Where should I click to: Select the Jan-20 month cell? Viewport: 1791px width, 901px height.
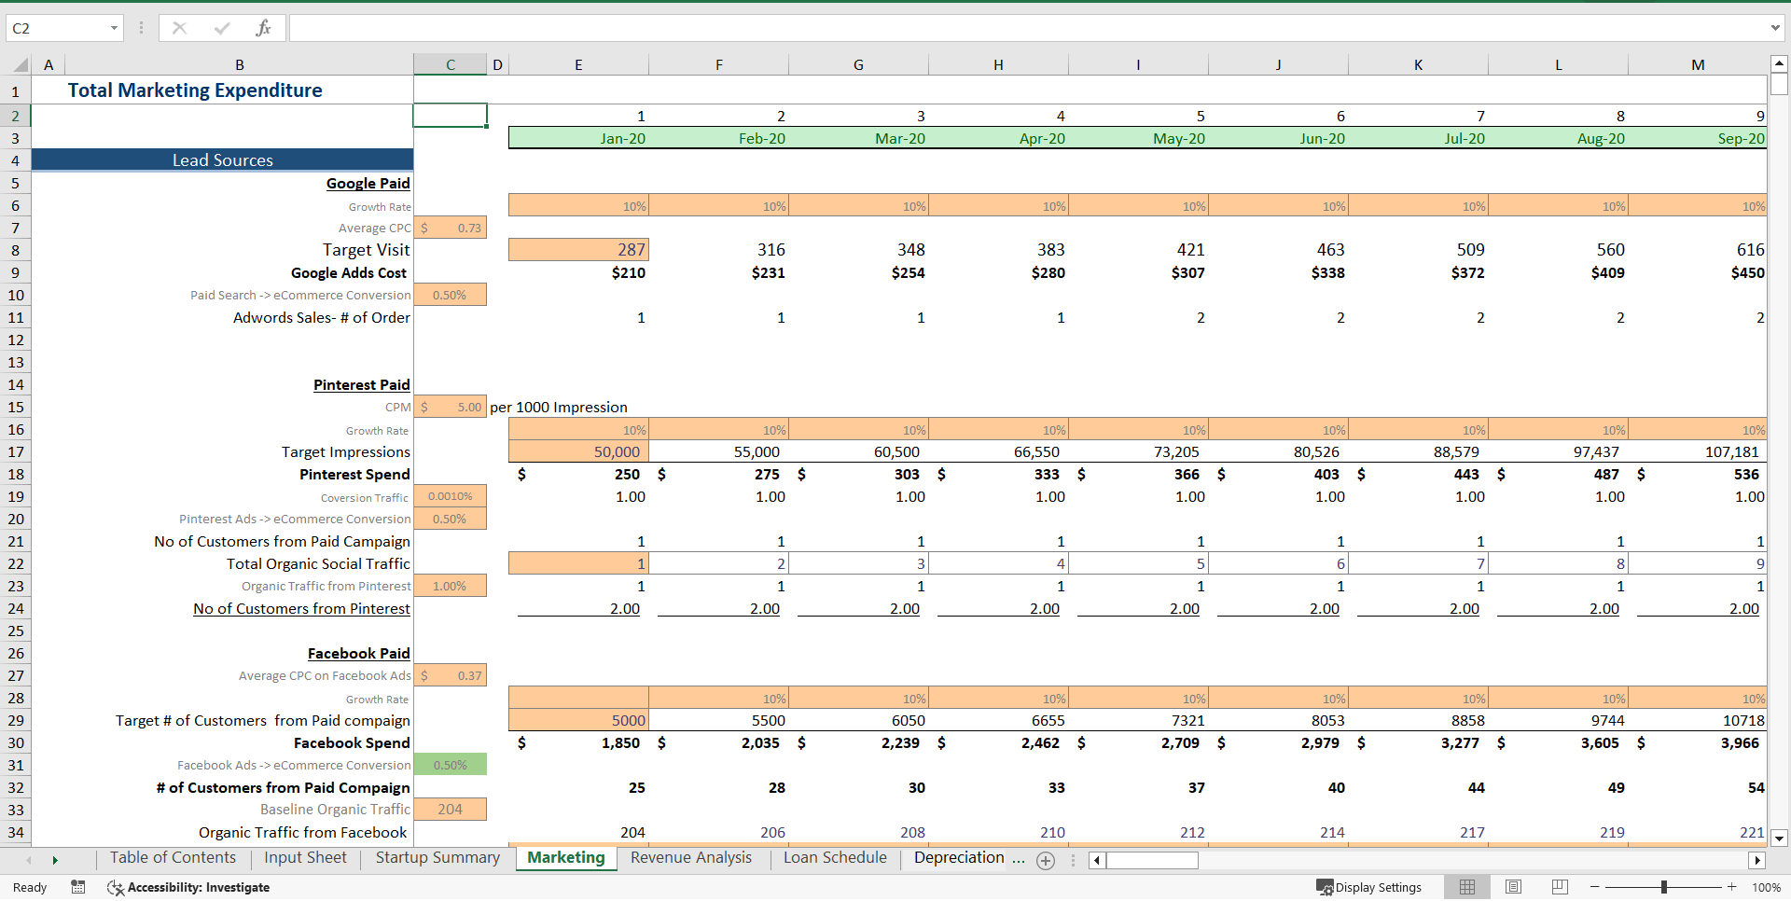click(578, 138)
